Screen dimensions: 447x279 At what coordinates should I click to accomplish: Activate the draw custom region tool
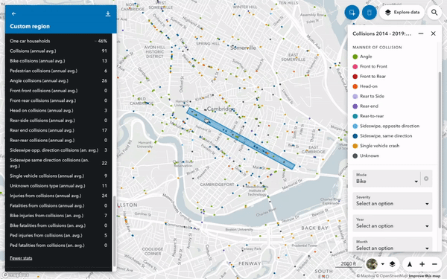(352, 13)
